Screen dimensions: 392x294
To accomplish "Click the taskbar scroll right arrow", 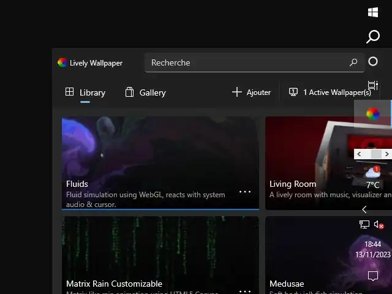I will tap(386, 154).
